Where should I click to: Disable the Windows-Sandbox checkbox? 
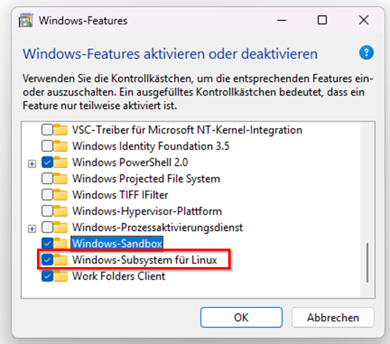[x=47, y=243]
